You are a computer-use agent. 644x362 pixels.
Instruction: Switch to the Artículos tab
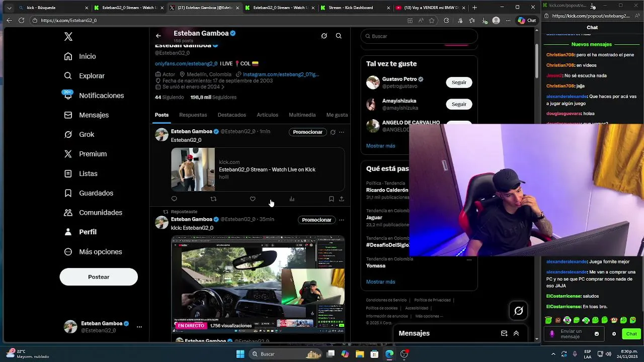click(268, 115)
